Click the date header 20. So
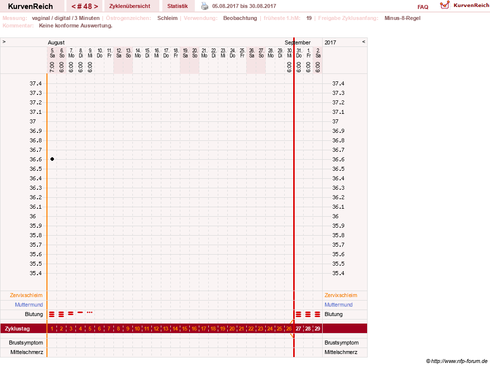 (195, 53)
